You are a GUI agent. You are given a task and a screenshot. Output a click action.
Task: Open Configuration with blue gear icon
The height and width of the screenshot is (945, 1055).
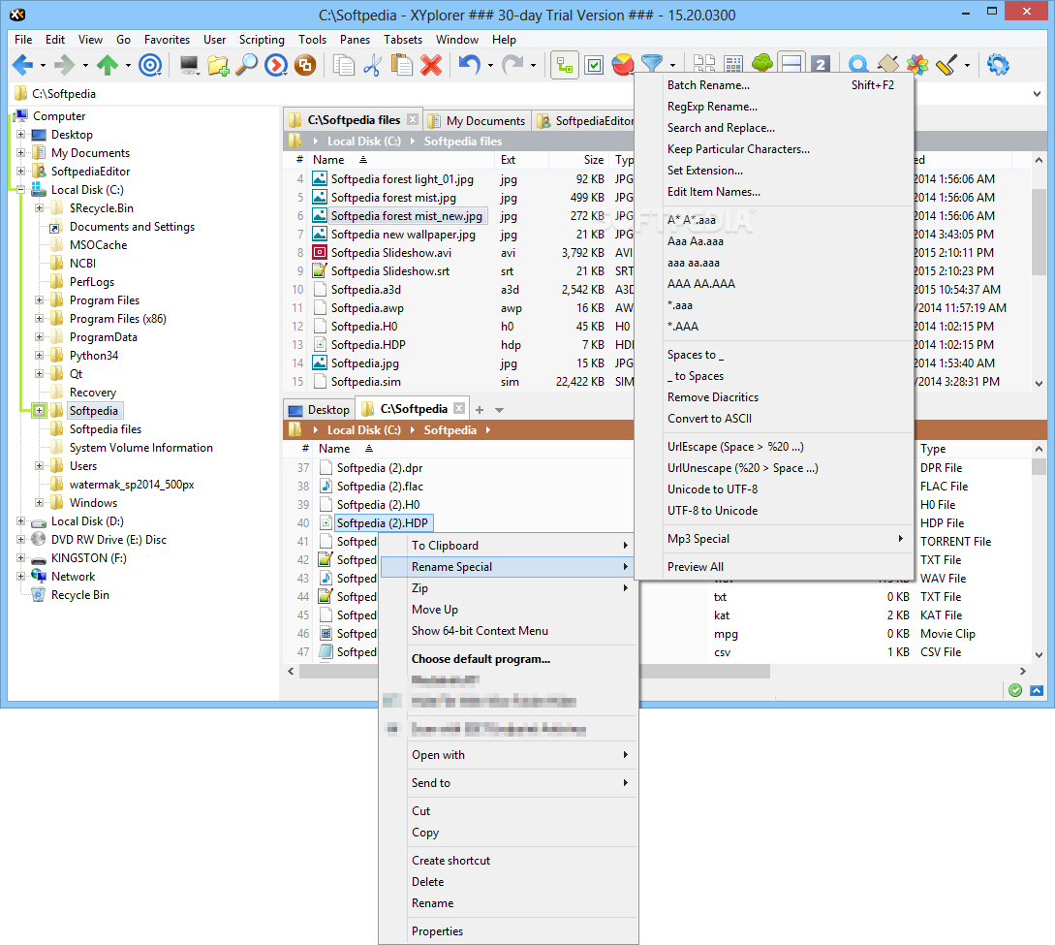coord(998,65)
